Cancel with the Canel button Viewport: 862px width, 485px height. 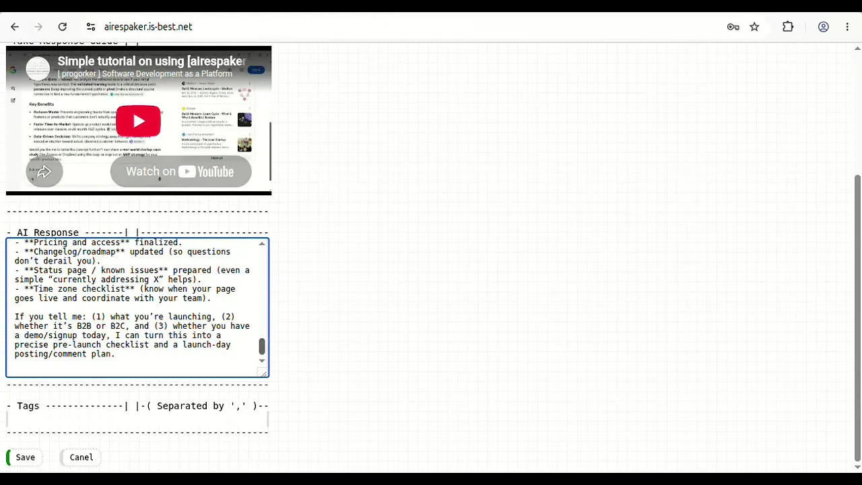point(81,457)
